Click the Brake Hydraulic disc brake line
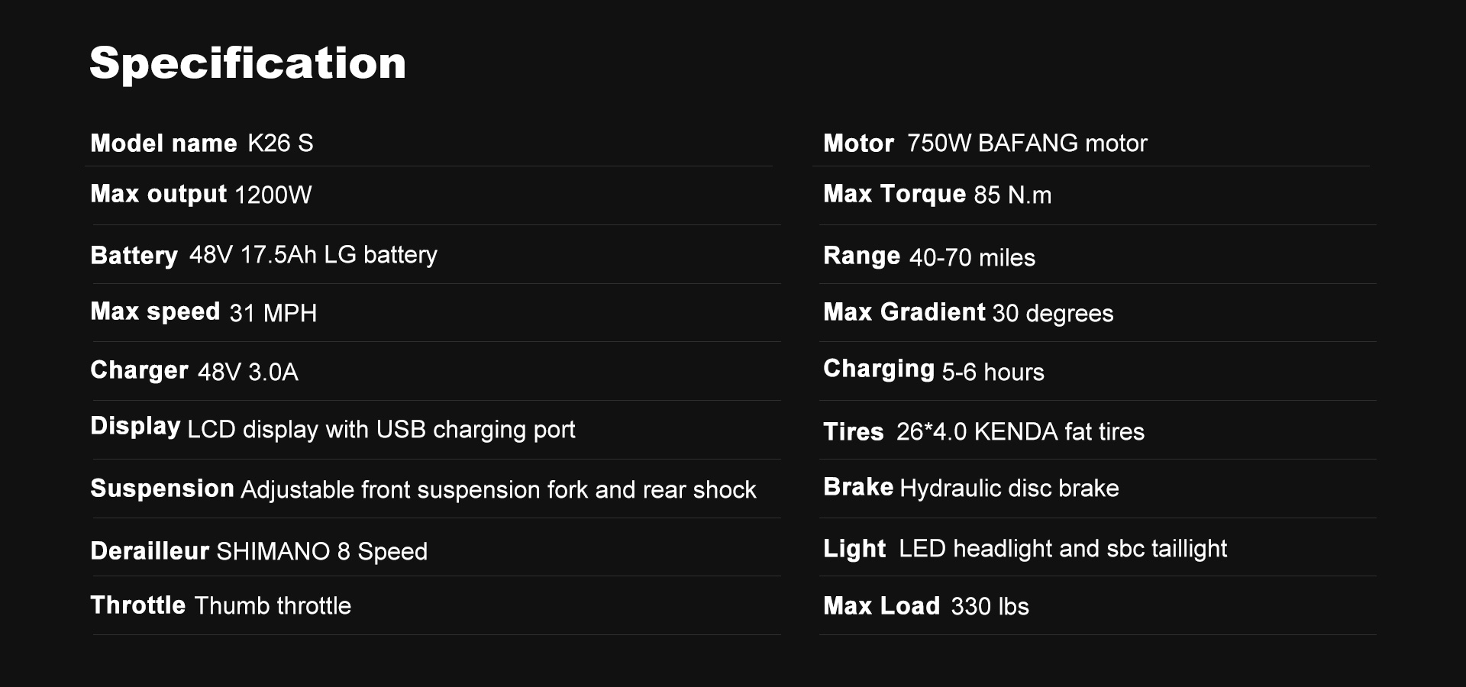This screenshot has height=687, width=1466. [x=971, y=488]
